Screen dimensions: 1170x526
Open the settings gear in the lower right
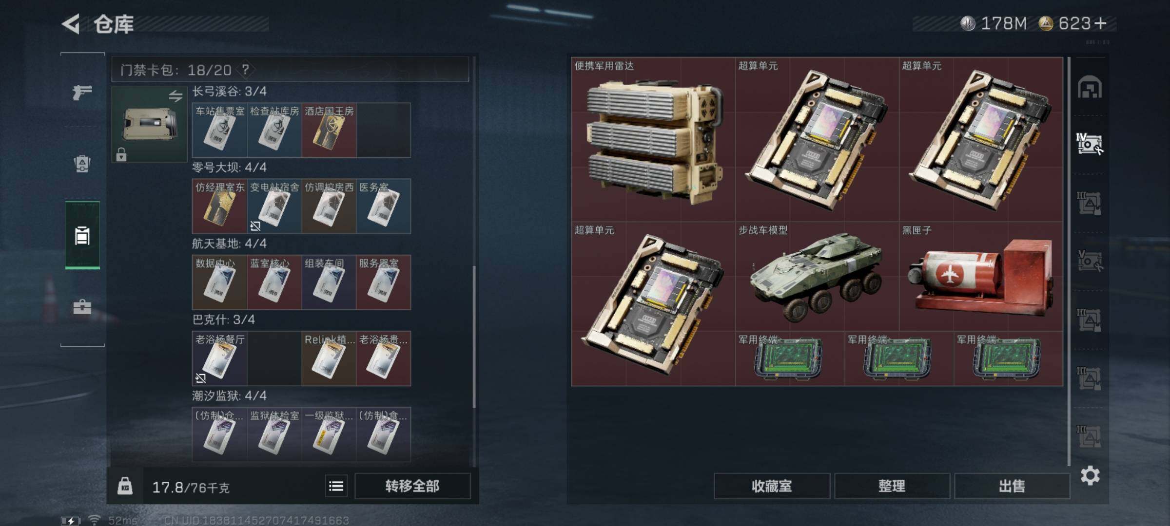(x=1090, y=475)
